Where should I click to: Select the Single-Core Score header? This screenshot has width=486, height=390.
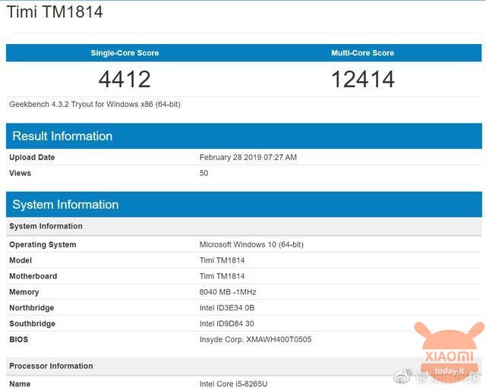pos(125,53)
